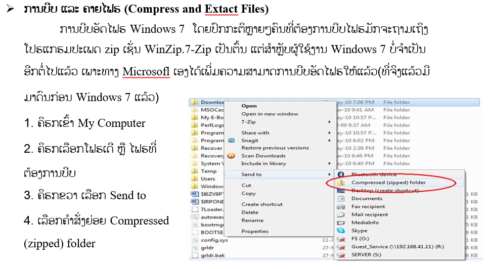Expand the Share with submenu arrow

(x=330, y=133)
